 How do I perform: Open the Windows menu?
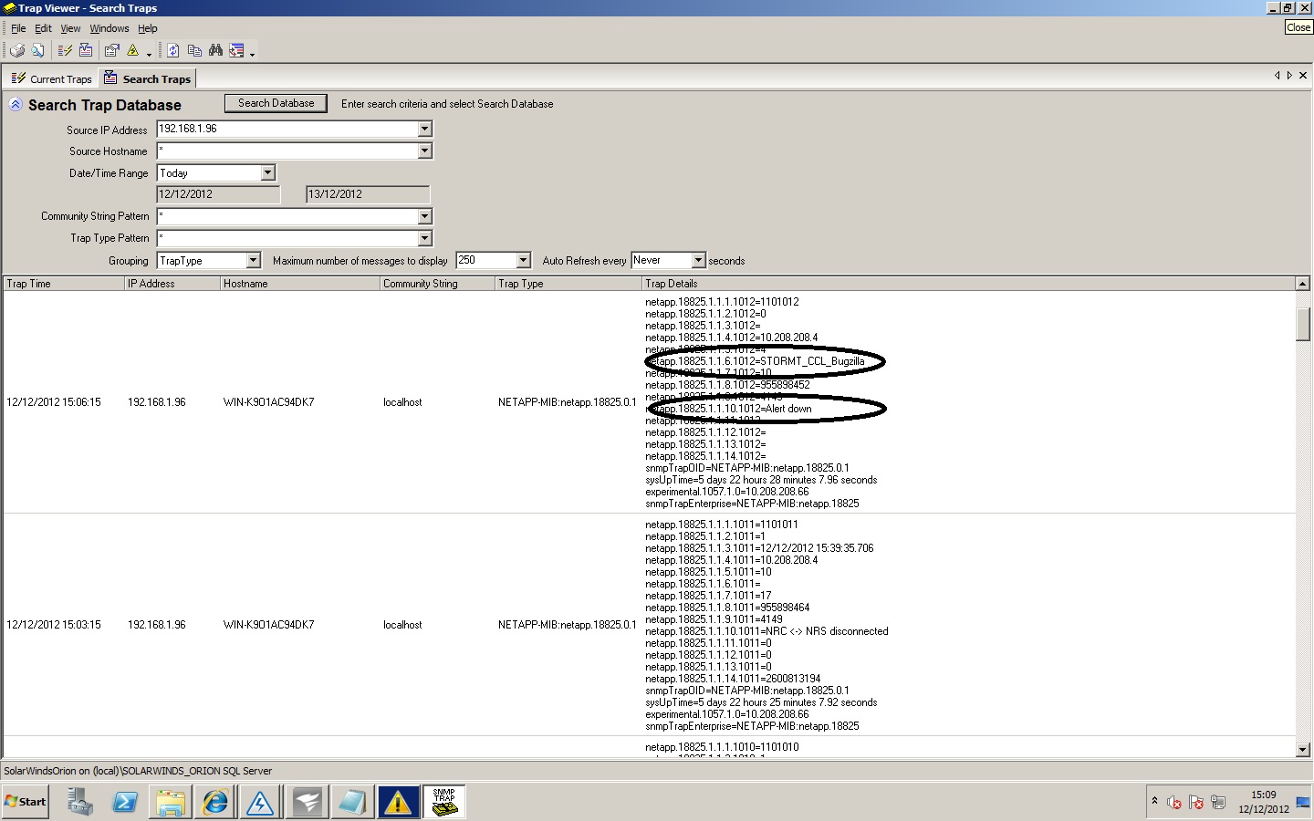point(109,28)
